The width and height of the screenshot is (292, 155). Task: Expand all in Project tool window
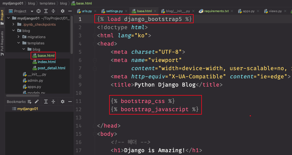(46, 11)
